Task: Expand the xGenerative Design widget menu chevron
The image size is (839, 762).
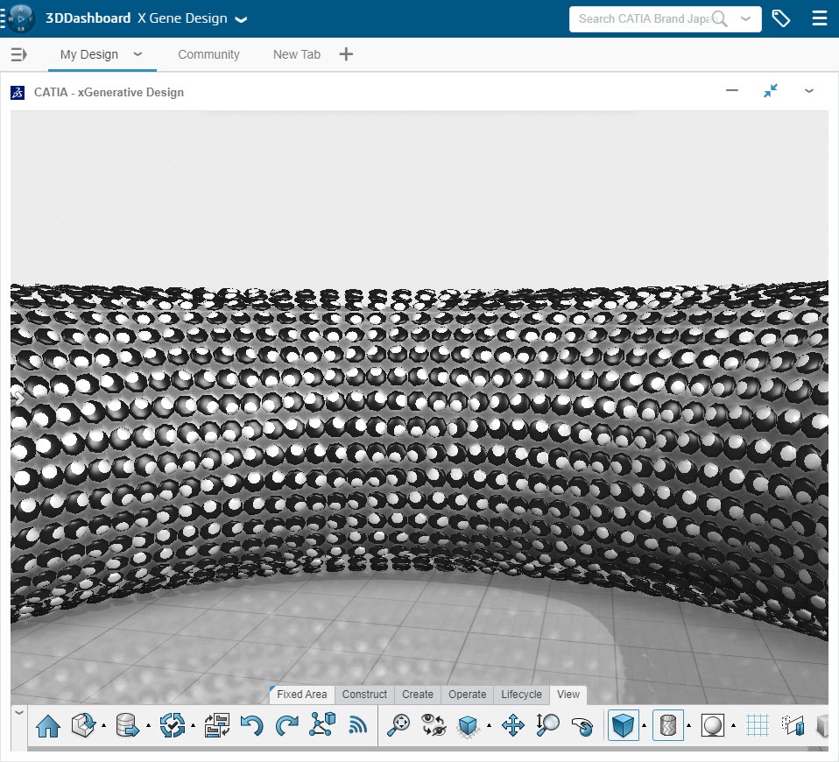Action: pyautogui.click(x=809, y=91)
